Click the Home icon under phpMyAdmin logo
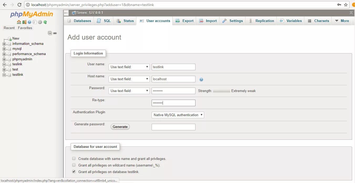Viewport: 355px width, 183px height. pos(19,22)
